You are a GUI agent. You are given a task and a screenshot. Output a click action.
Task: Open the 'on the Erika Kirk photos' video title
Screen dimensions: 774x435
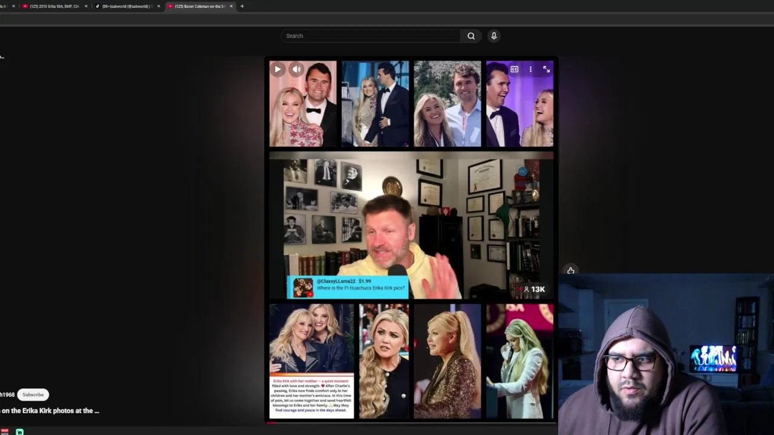(50, 411)
